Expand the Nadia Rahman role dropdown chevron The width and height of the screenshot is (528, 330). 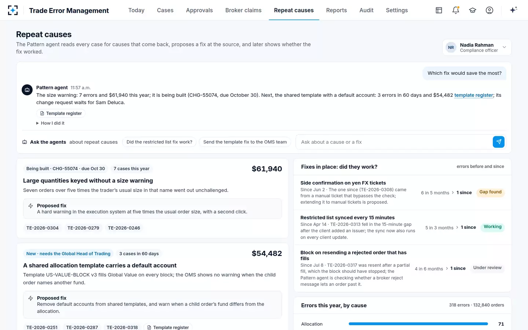coord(504,47)
